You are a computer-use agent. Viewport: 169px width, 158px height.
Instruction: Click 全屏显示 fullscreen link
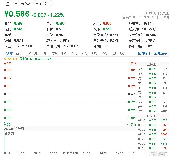click(x=160, y=53)
